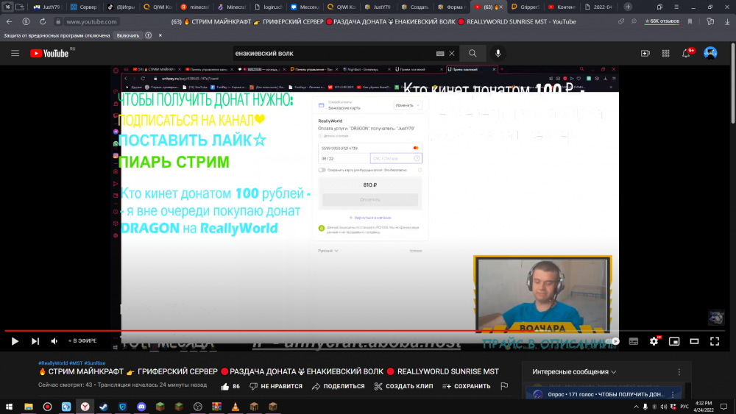Open the 68K отзывов reviews badge
The height and width of the screenshot is (414, 736).
pos(662,21)
